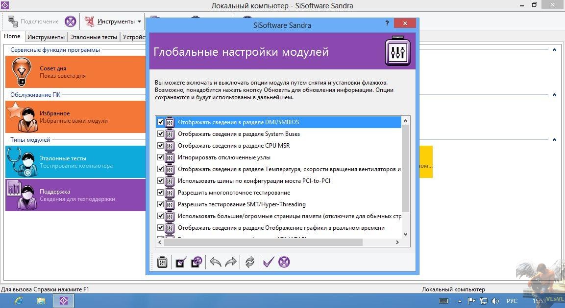Image resolution: width=565 pixels, height=308 pixels.
Task: Click the DMI/SMBIOS row module icon
Action: tap(170, 122)
